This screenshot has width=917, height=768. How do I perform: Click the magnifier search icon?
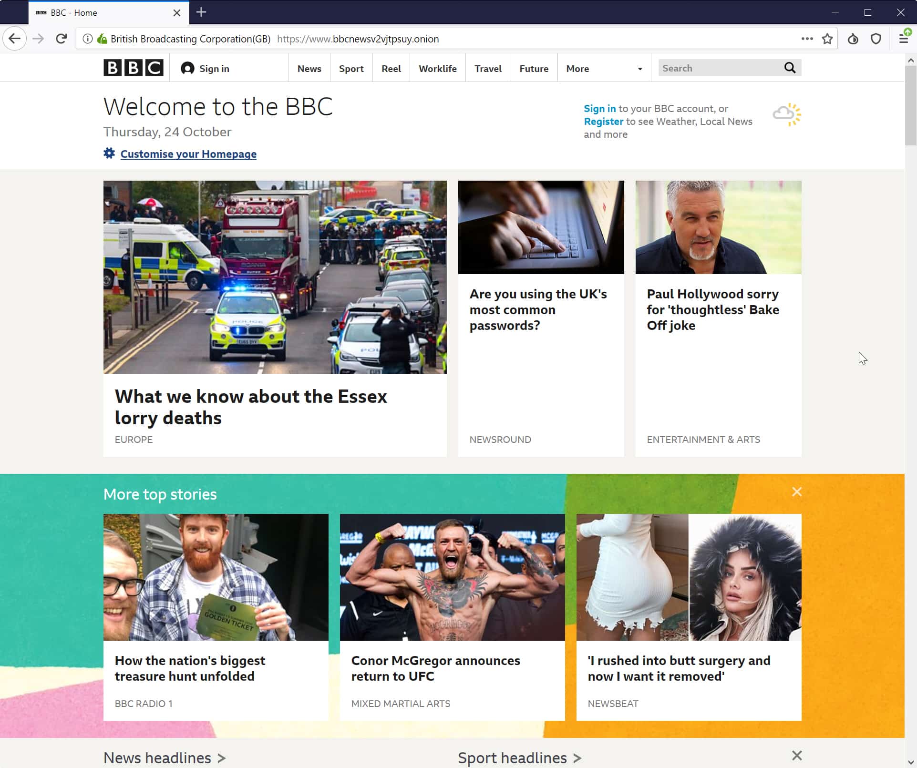790,68
